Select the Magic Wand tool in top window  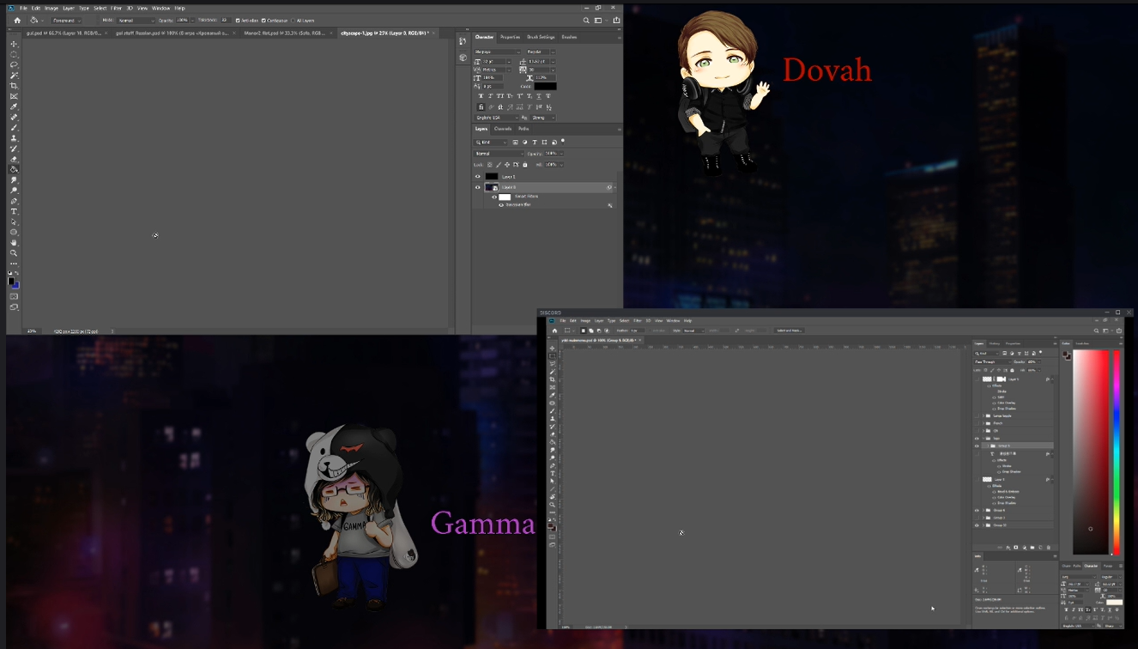click(x=14, y=76)
